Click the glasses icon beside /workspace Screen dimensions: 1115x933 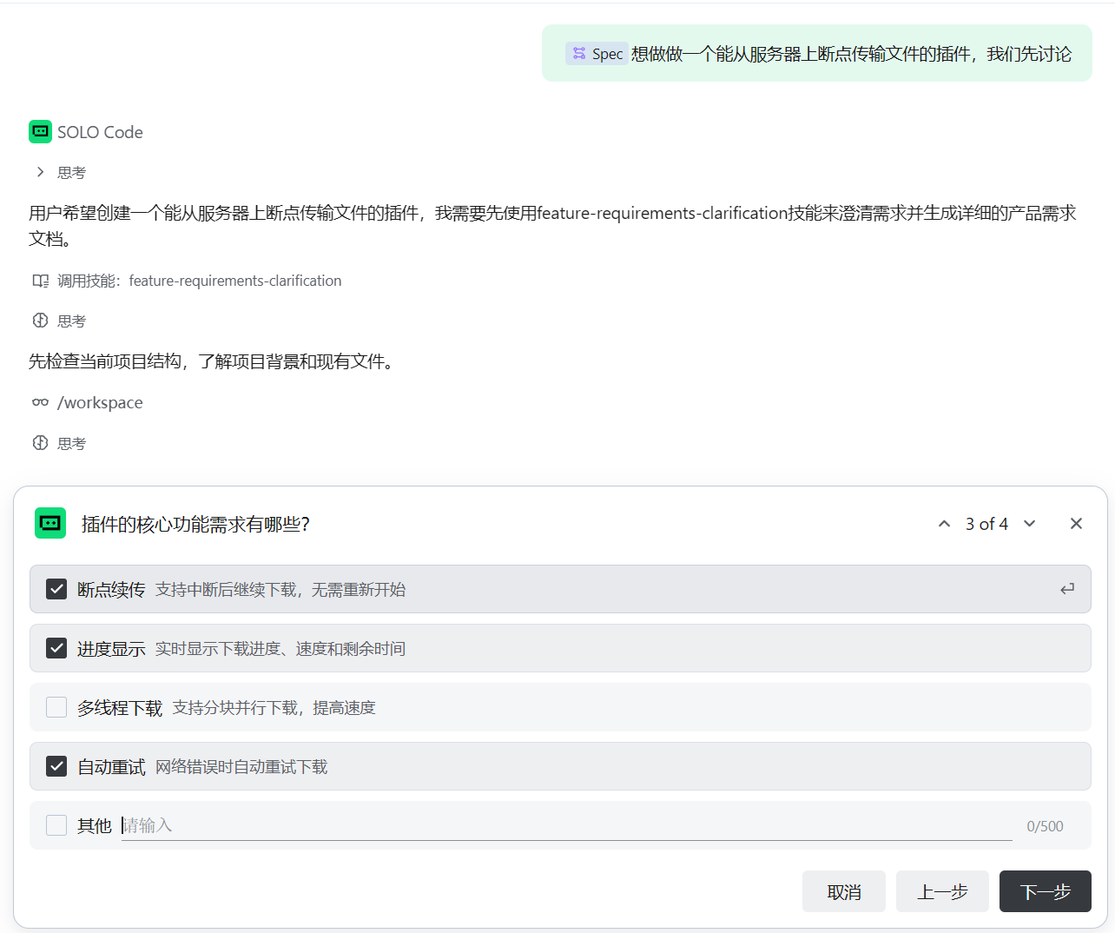[x=40, y=402]
